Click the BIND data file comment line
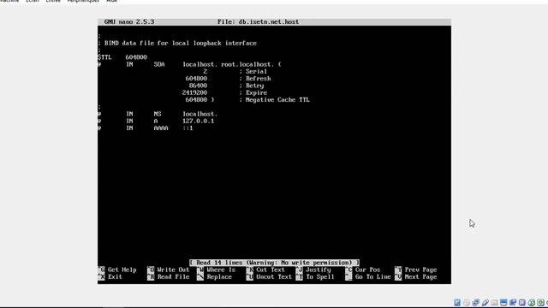 pyautogui.click(x=177, y=44)
